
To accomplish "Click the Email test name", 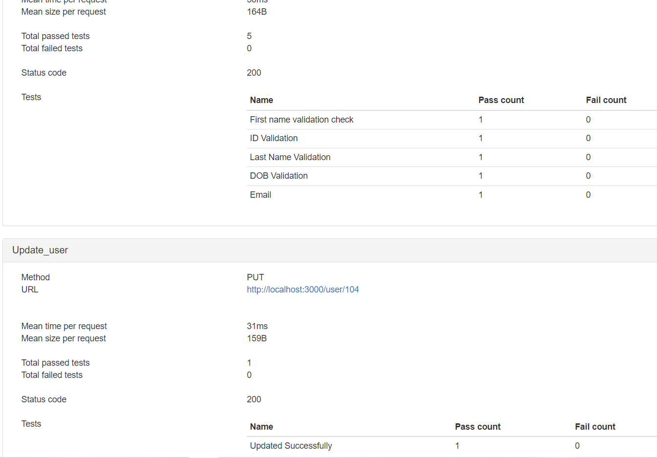I will 260,195.
